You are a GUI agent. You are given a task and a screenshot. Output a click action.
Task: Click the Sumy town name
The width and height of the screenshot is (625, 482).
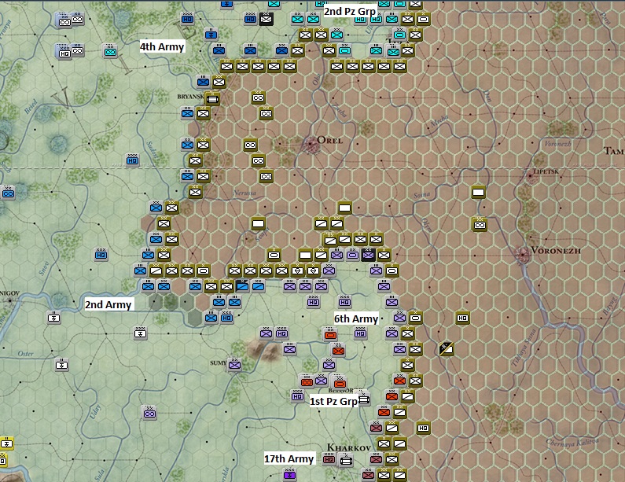coord(218,362)
